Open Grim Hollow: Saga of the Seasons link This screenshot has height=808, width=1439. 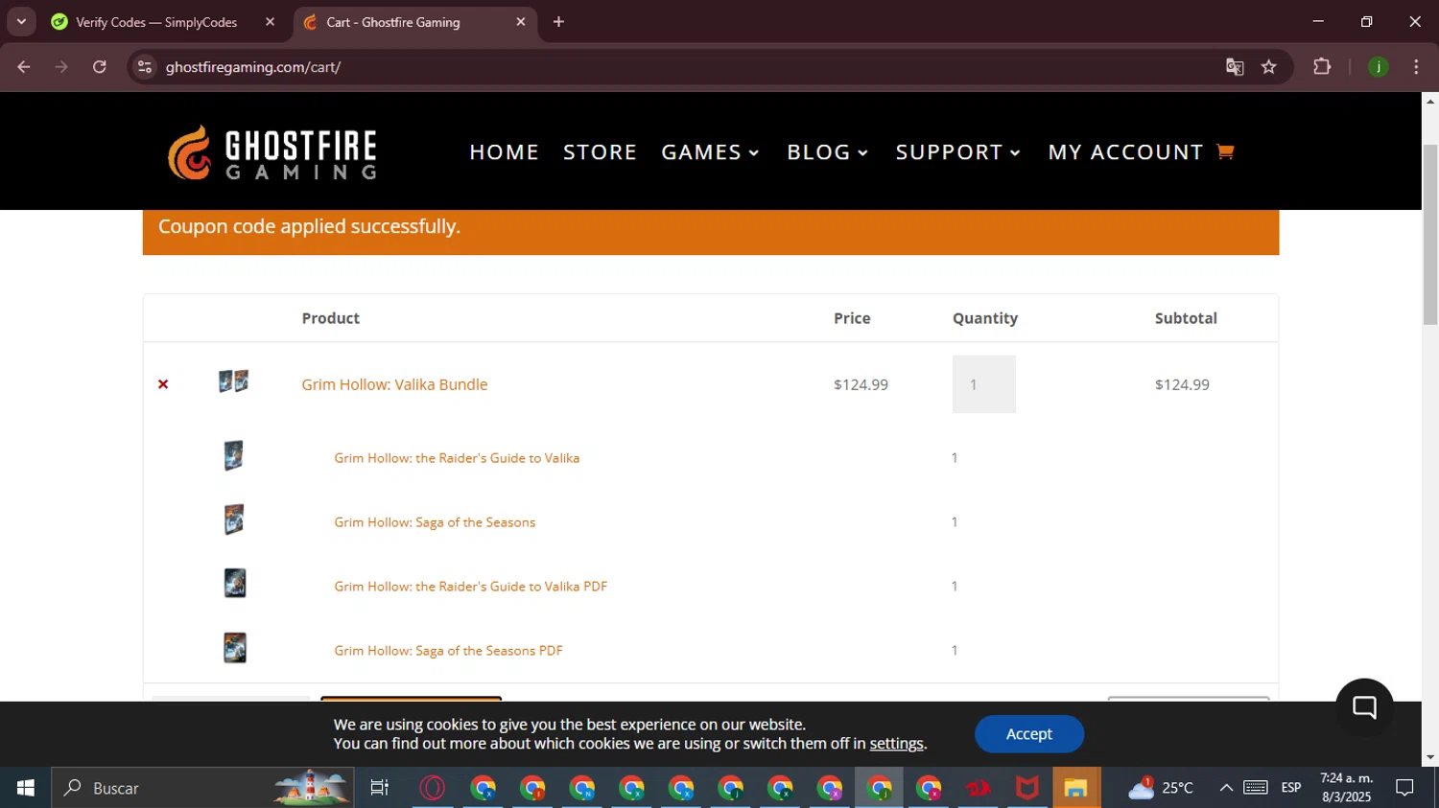(x=435, y=522)
